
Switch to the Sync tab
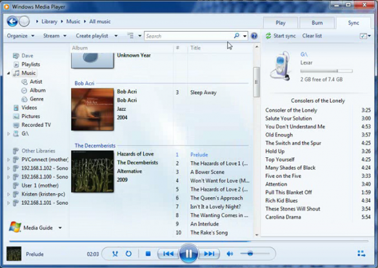(x=353, y=23)
